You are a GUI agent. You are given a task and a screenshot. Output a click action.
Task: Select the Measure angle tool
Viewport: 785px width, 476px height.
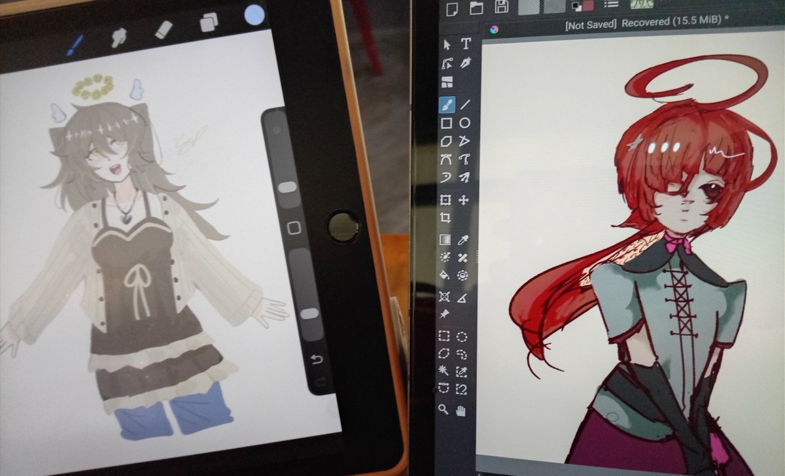pos(462,297)
